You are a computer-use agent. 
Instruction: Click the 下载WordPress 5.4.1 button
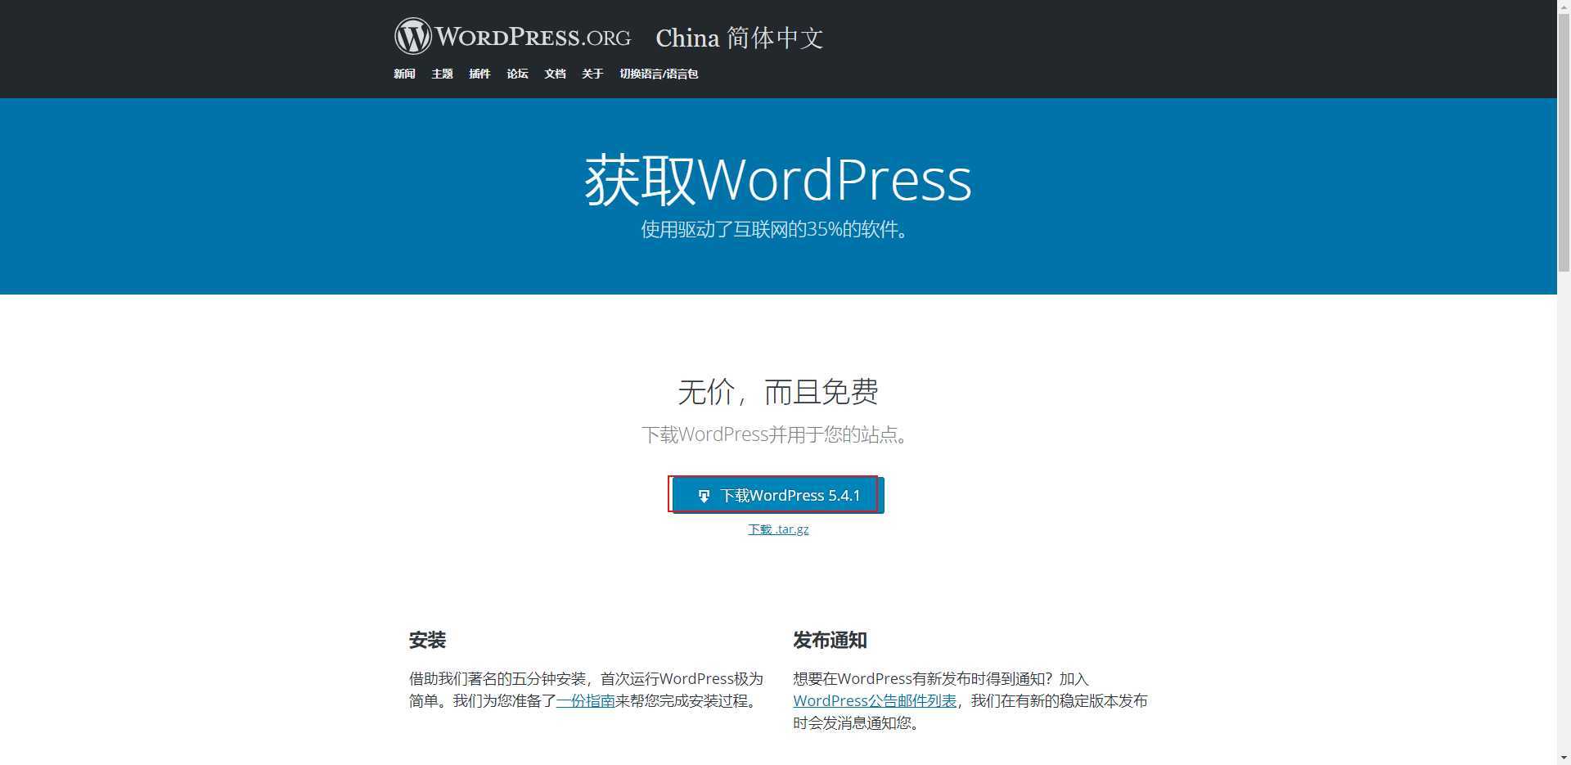[x=778, y=495]
